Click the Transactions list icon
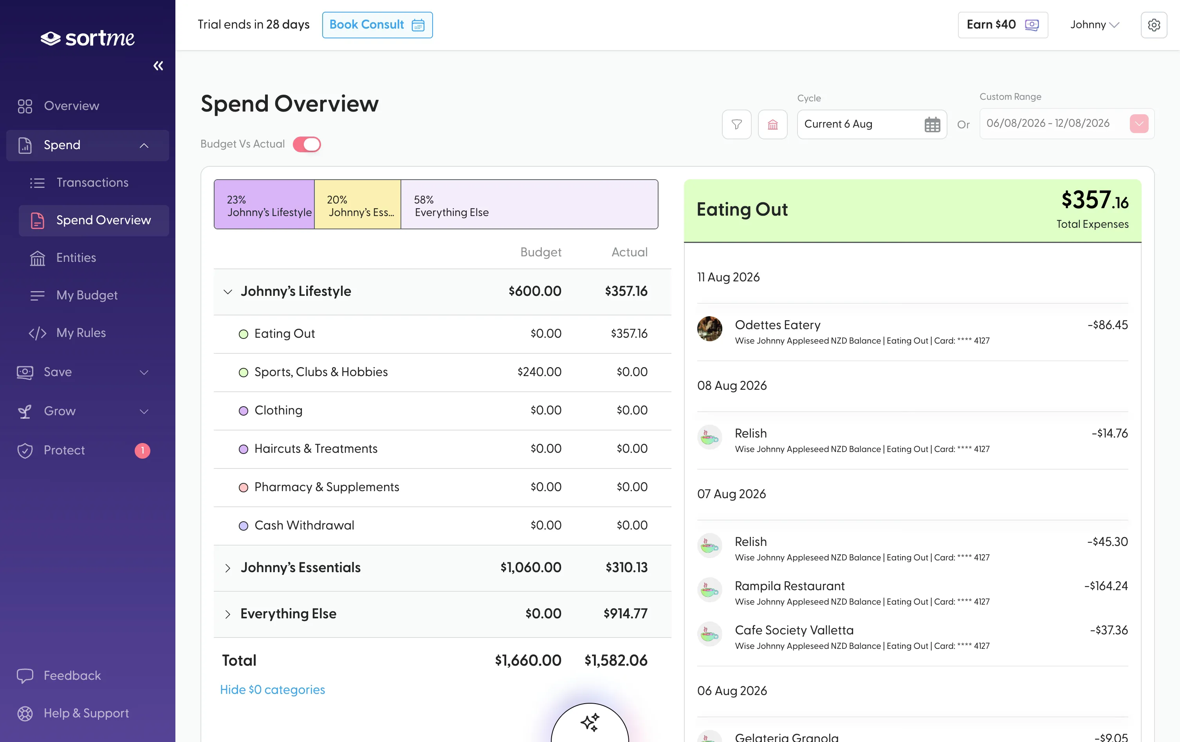Screen dimensions: 1180x742 point(37,183)
